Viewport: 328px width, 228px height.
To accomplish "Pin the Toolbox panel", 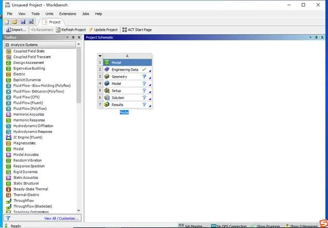I will (73, 37).
